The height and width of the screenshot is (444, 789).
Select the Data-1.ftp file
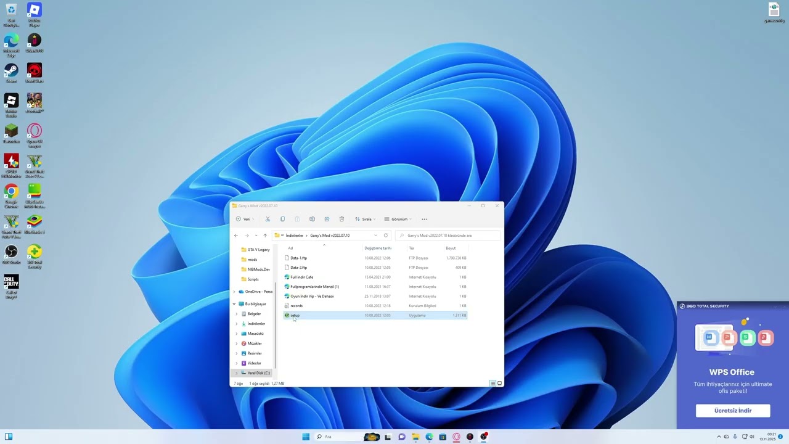(375, 258)
